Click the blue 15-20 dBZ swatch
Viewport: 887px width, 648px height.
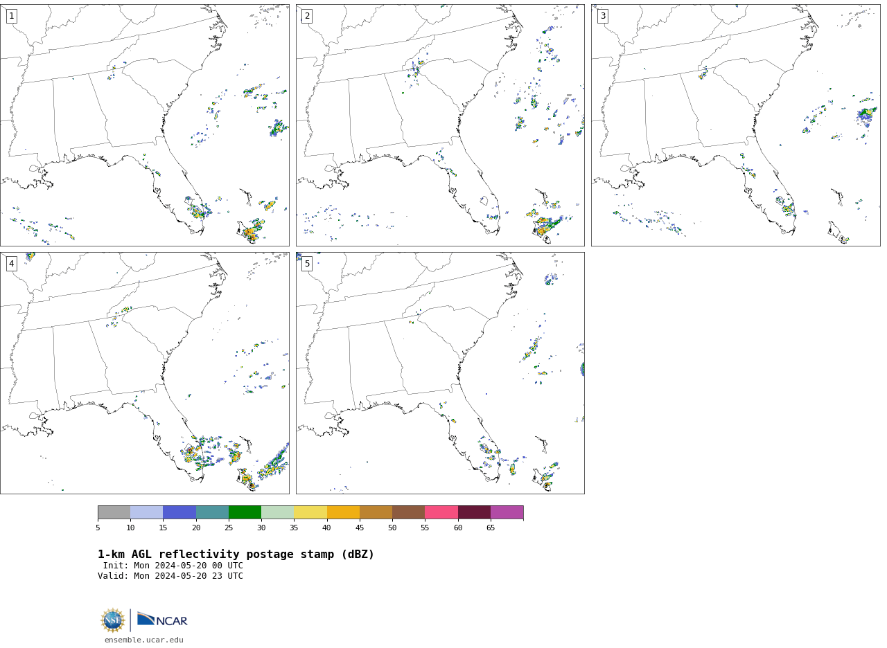[179, 512]
